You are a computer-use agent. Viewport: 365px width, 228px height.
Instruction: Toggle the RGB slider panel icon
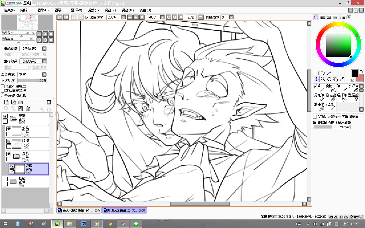click(323, 17)
